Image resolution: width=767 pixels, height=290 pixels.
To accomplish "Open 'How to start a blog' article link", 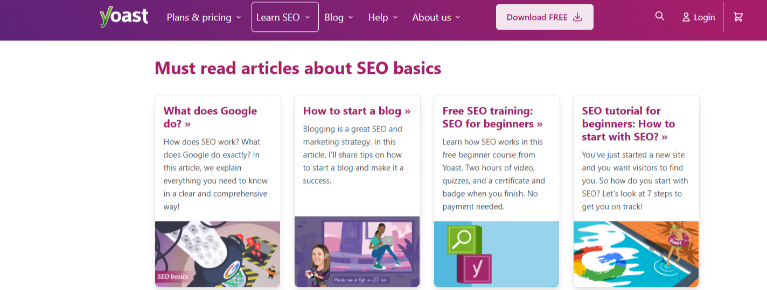I will click(357, 111).
